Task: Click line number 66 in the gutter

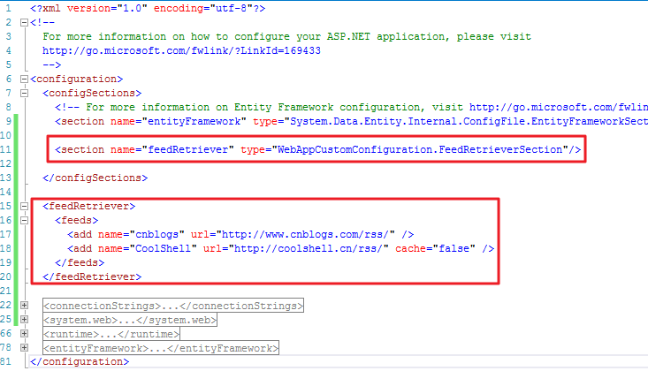Action: (x=6, y=333)
